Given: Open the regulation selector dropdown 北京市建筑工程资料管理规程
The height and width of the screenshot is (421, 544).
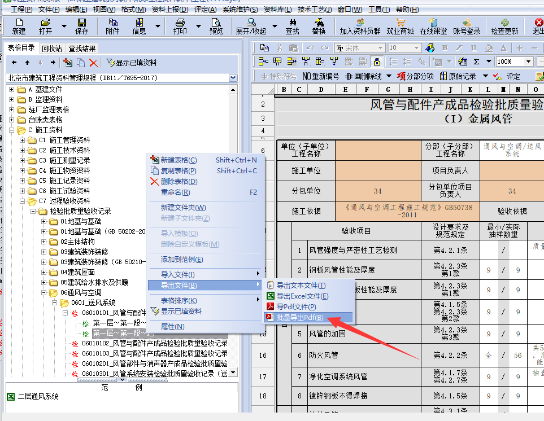Looking at the screenshot, I should pyautogui.click(x=233, y=78).
